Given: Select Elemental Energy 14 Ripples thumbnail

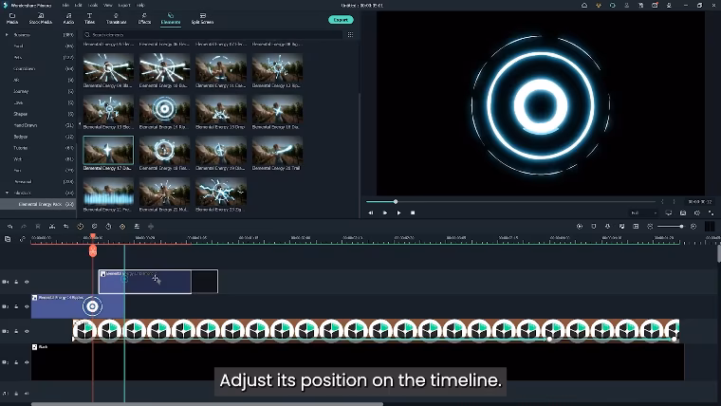Looking at the screenshot, I should click(x=165, y=108).
